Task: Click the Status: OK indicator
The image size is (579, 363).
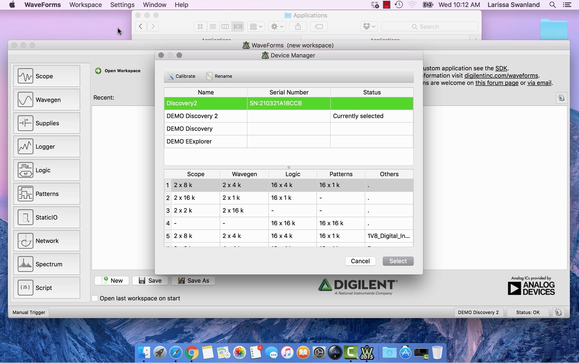Action: [x=528, y=312]
